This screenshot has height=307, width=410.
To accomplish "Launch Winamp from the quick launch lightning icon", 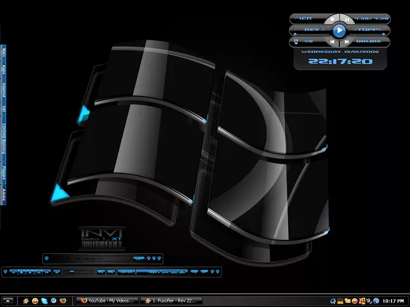I will (x=26, y=301).
